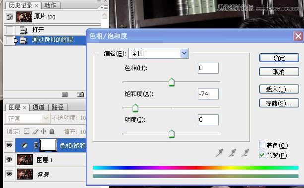Click the top rainbow color bar
The height and width of the screenshot is (188, 304).
click(x=195, y=168)
